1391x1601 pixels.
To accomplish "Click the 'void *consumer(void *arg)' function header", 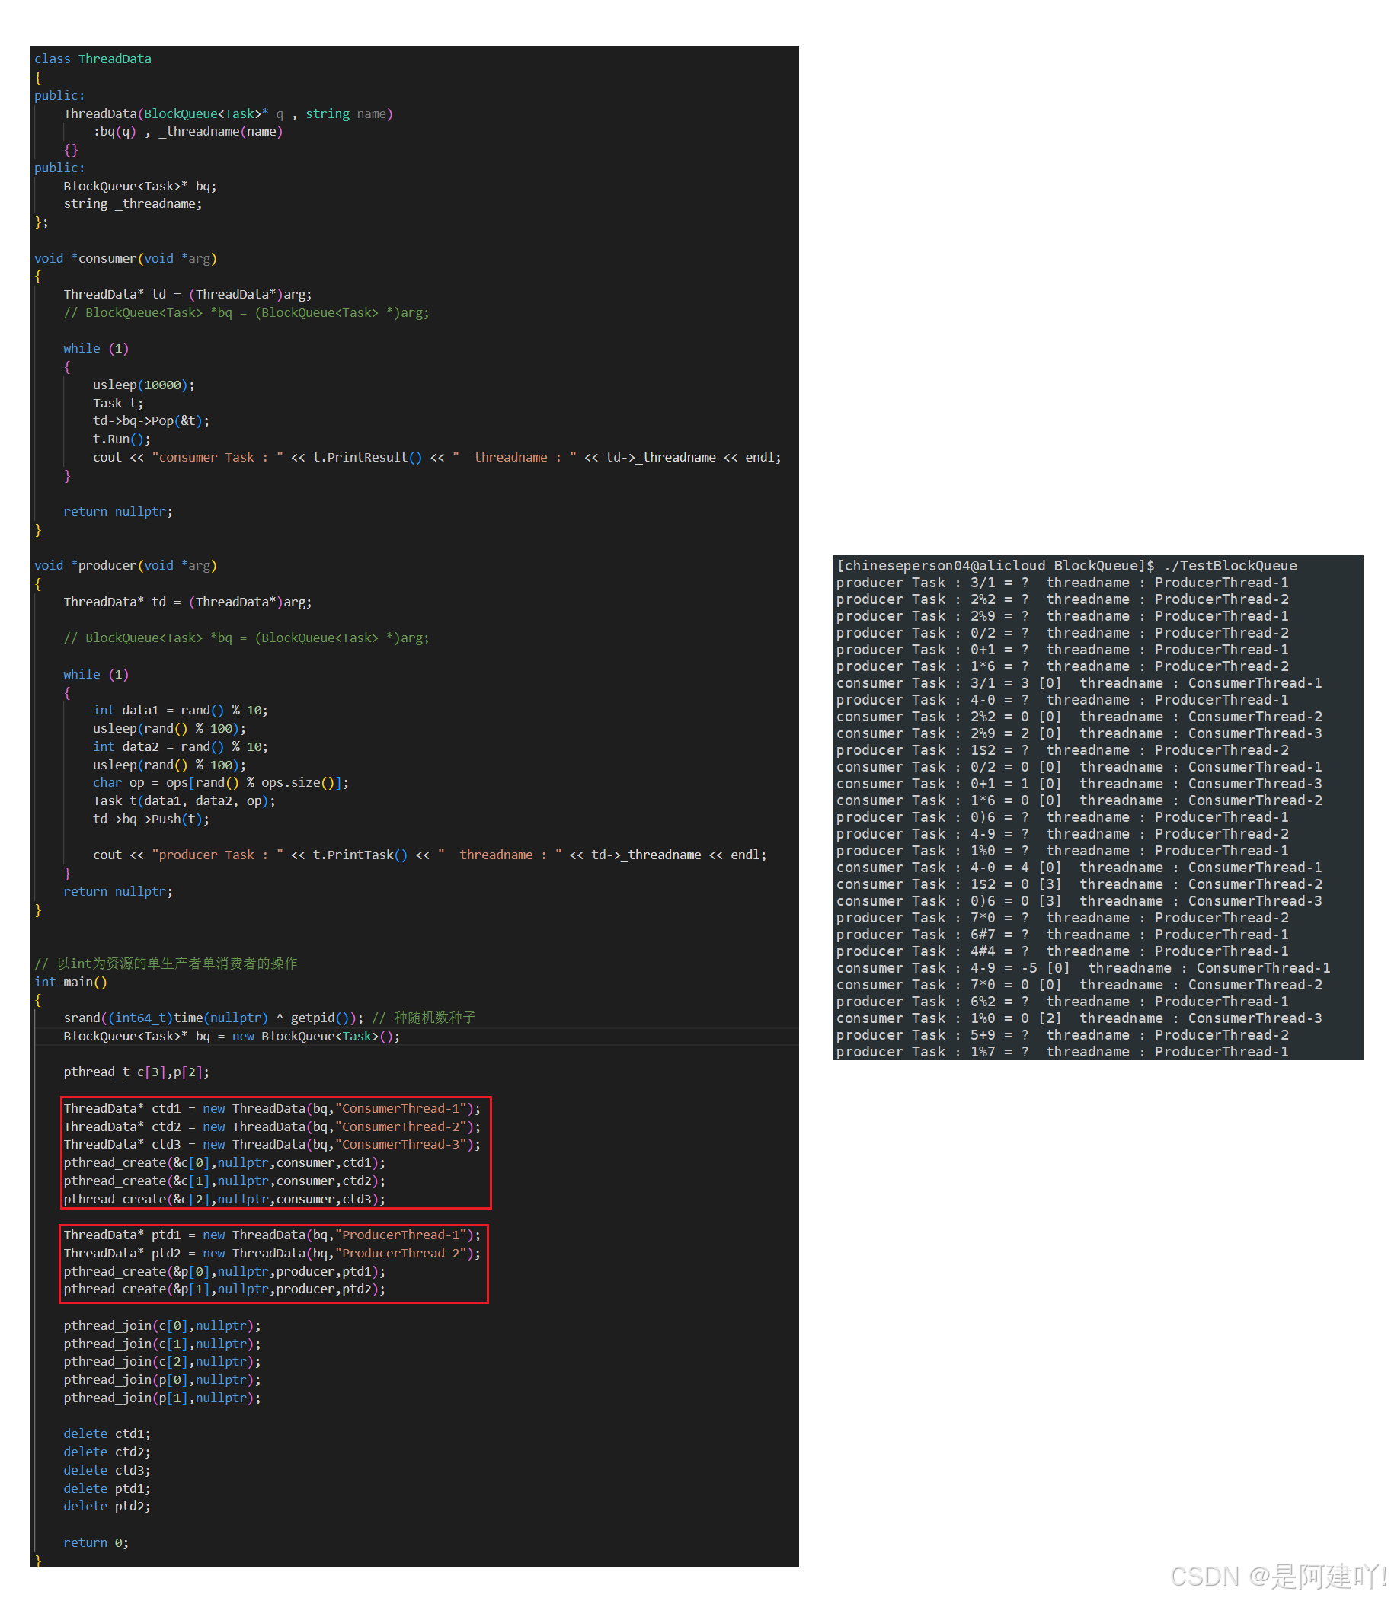I will point(126,258).
